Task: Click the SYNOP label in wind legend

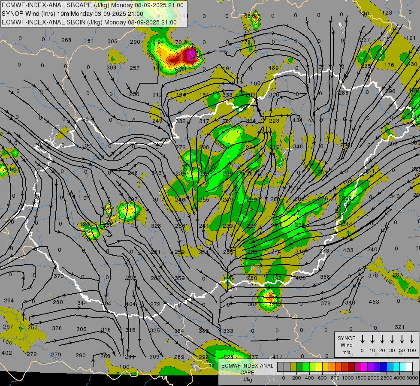Action: [346, 338]
